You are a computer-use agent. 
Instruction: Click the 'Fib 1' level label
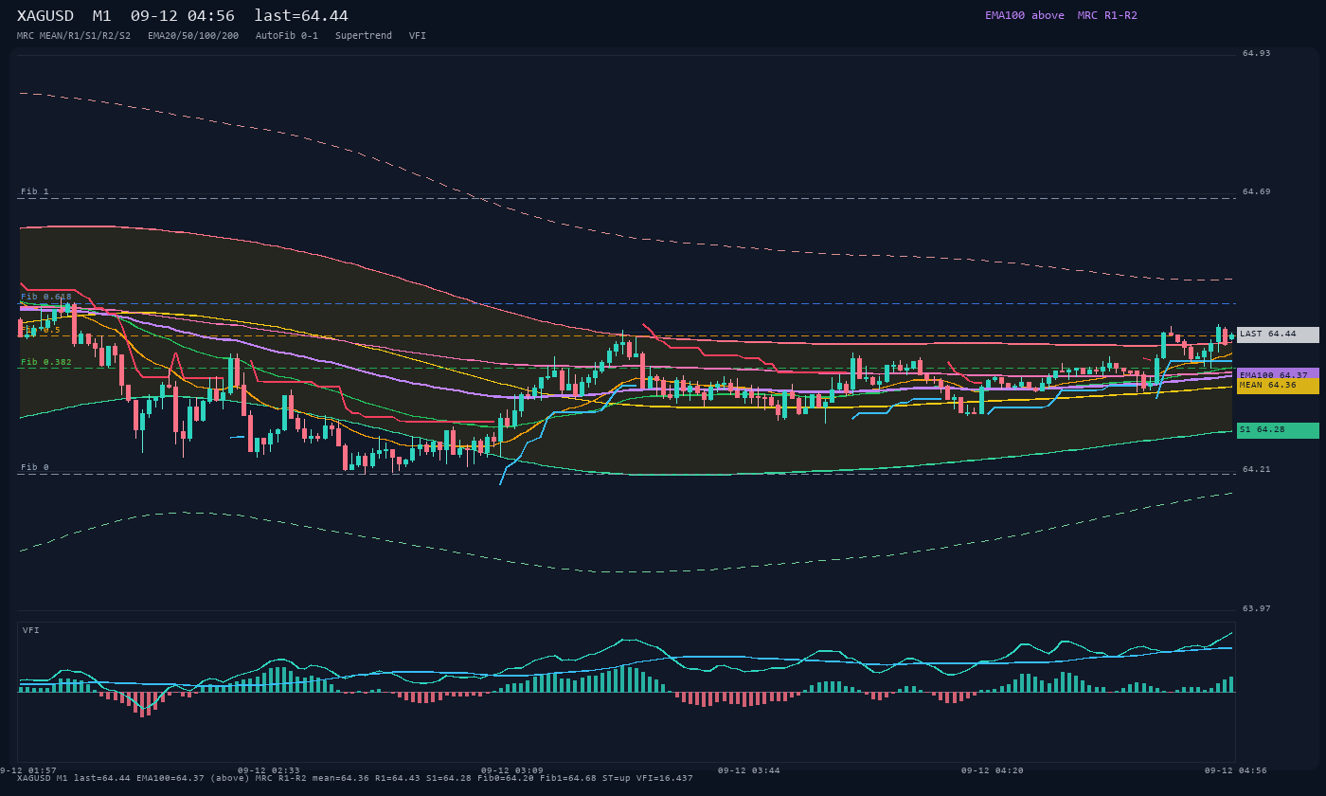(35, 191)
